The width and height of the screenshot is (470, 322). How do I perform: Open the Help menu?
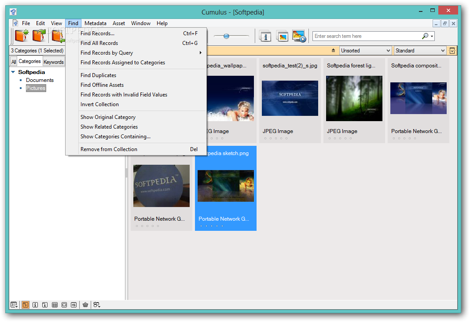point(162,23)
